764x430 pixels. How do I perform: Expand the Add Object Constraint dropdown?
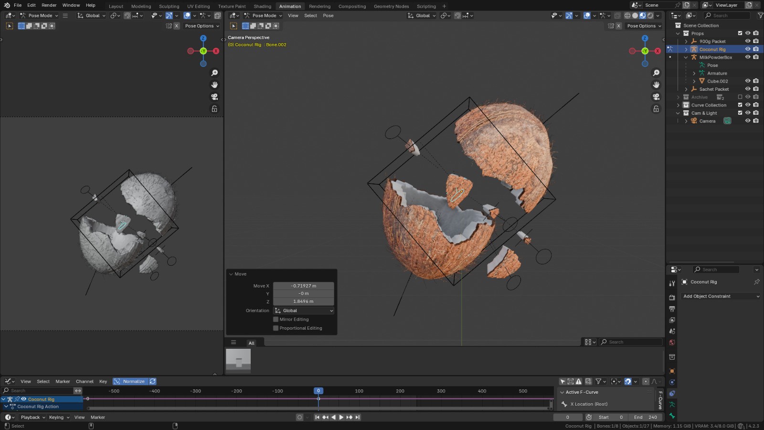tap(721, 296)
